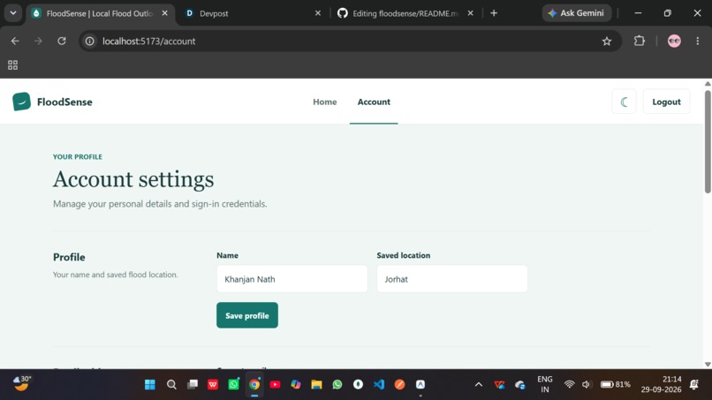Click the 'Profile' section heading
Image resolution: width=712 pixels, height=400 pixels.
point(69,257)
